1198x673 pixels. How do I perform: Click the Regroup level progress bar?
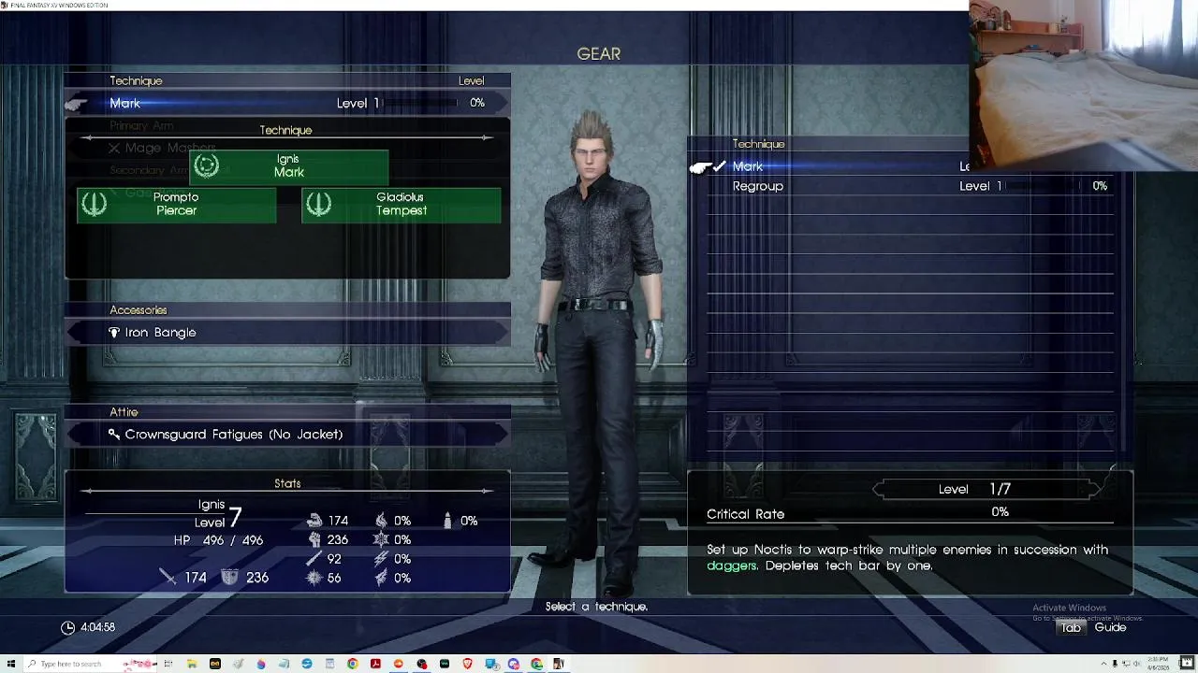click(x=1041, y=186)
